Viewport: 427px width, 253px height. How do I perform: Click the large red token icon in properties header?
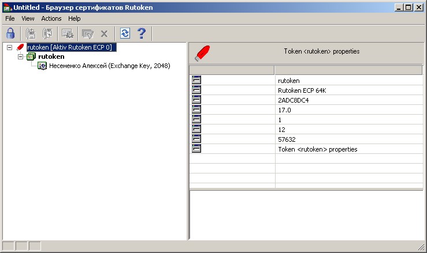coord(200,52)
